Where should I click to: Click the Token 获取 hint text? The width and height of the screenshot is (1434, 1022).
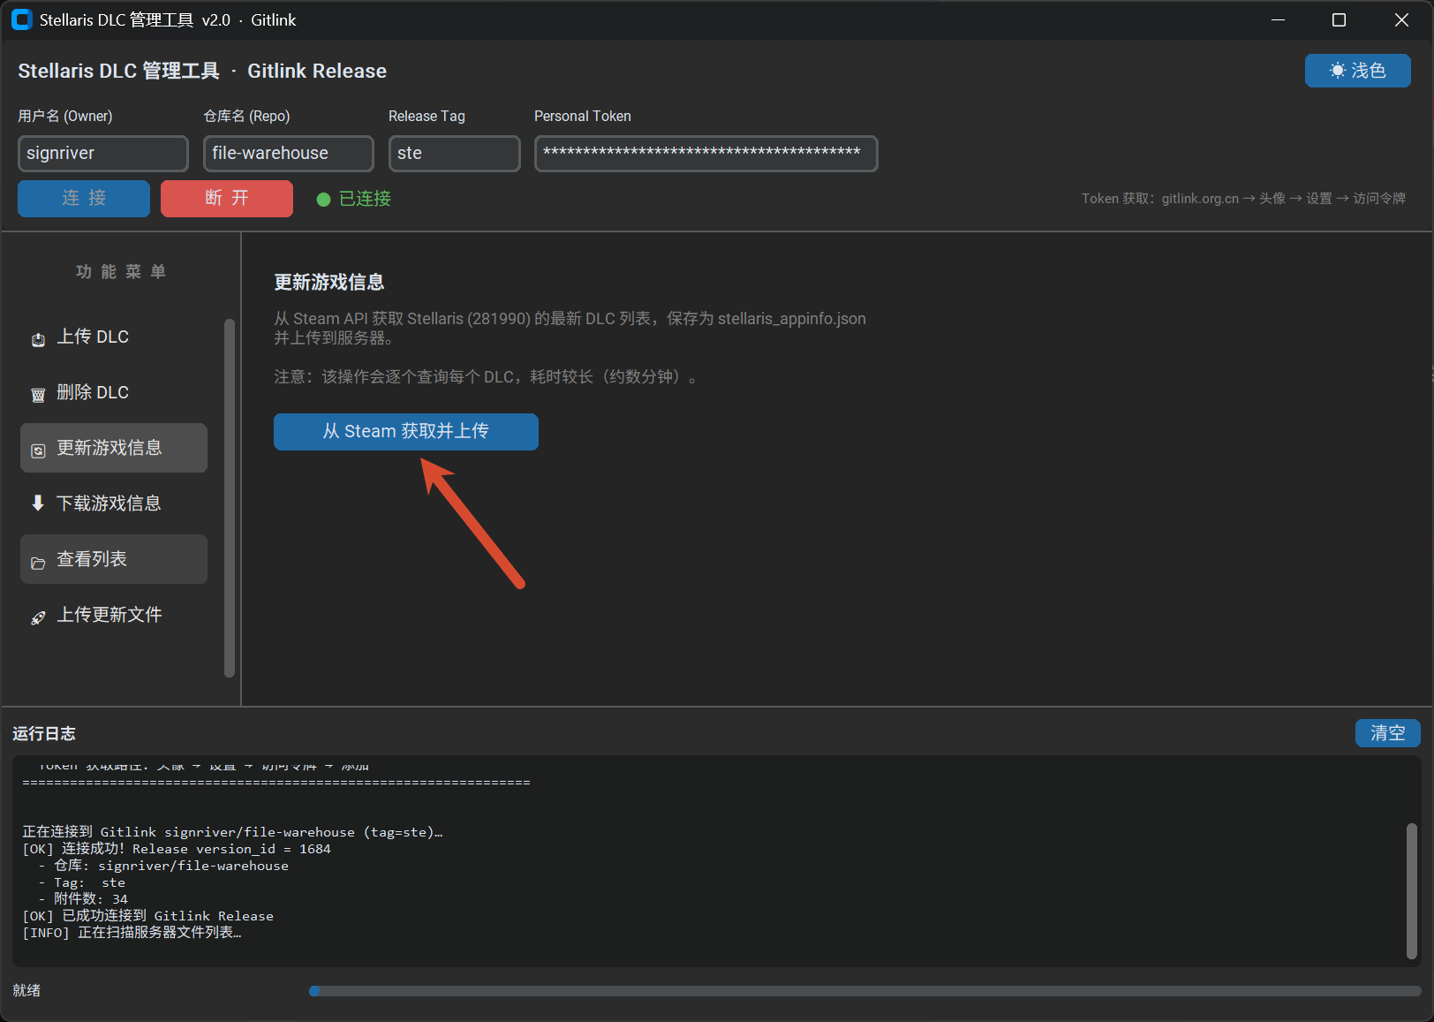pos(1243,199)
